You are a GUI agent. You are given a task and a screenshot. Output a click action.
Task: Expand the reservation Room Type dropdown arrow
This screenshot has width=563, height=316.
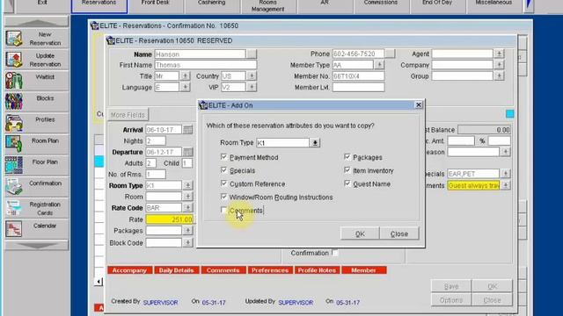(187, 185)
